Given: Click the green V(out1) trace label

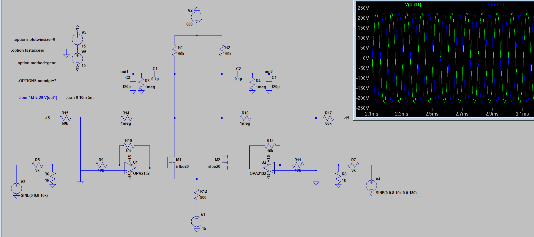Looking at the screenshot, I should pyautogui.click(x=413, y=4).
